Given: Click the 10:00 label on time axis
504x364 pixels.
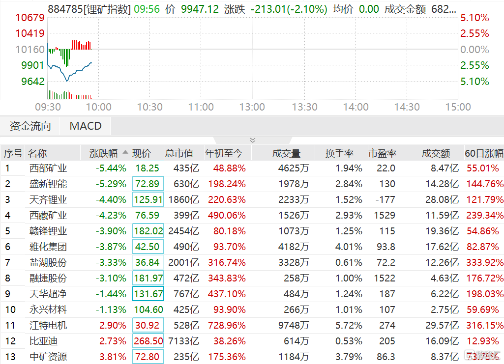Looking at the screenshot, I should point(99,107).
